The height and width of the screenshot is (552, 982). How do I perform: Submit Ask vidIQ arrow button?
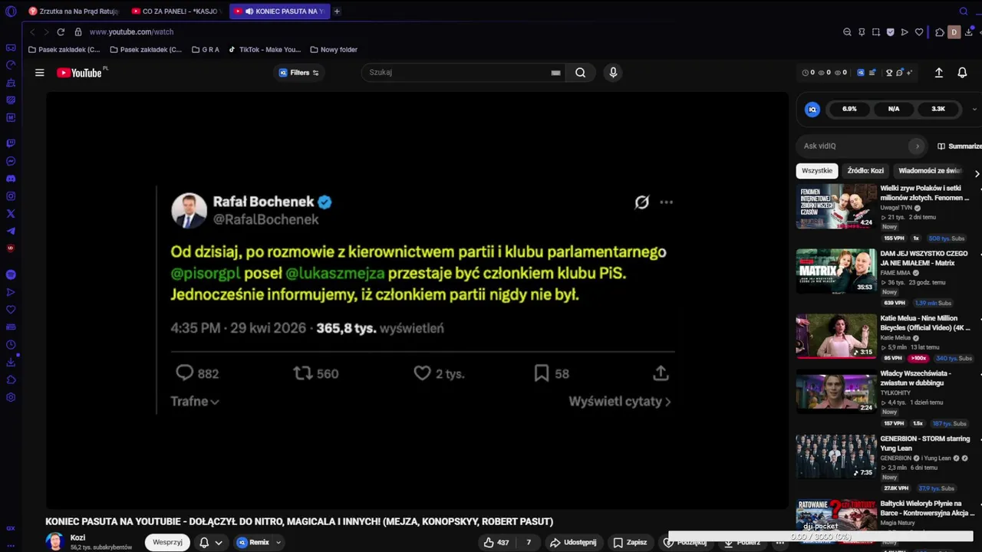[x=917, y=146]
